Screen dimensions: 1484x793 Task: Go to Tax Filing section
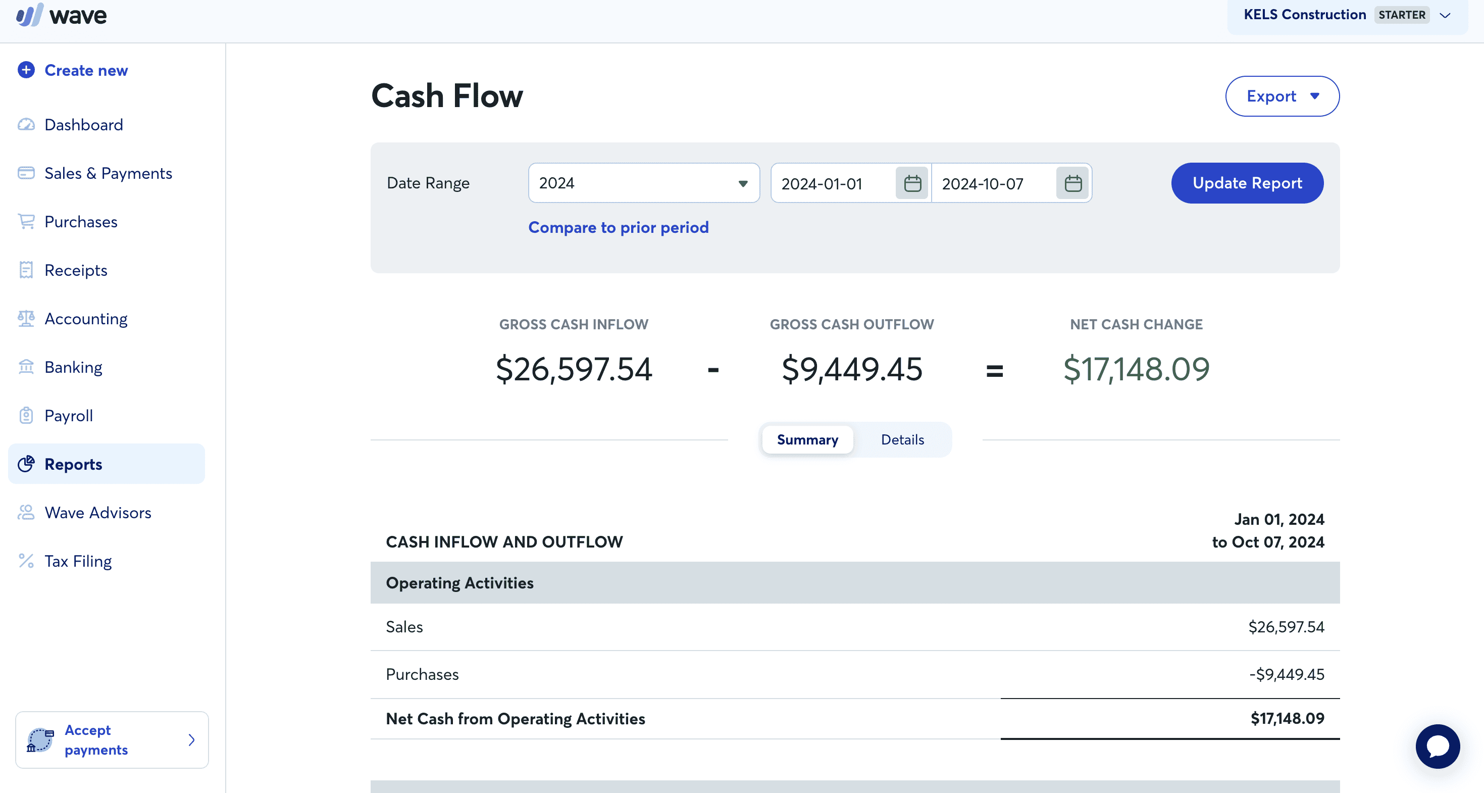78,561
